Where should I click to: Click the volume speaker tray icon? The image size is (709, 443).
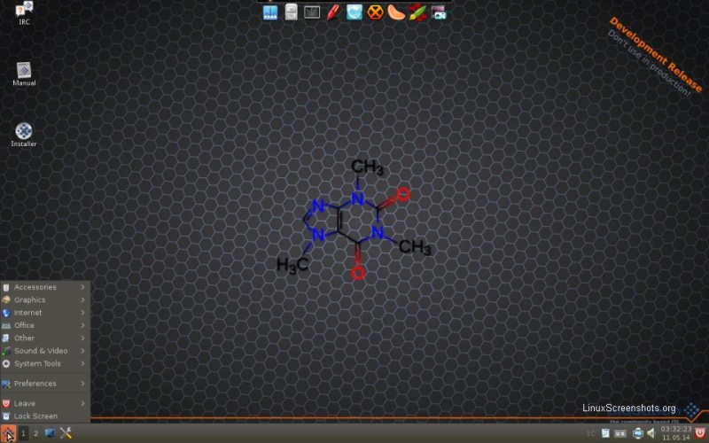pos(651,433)
